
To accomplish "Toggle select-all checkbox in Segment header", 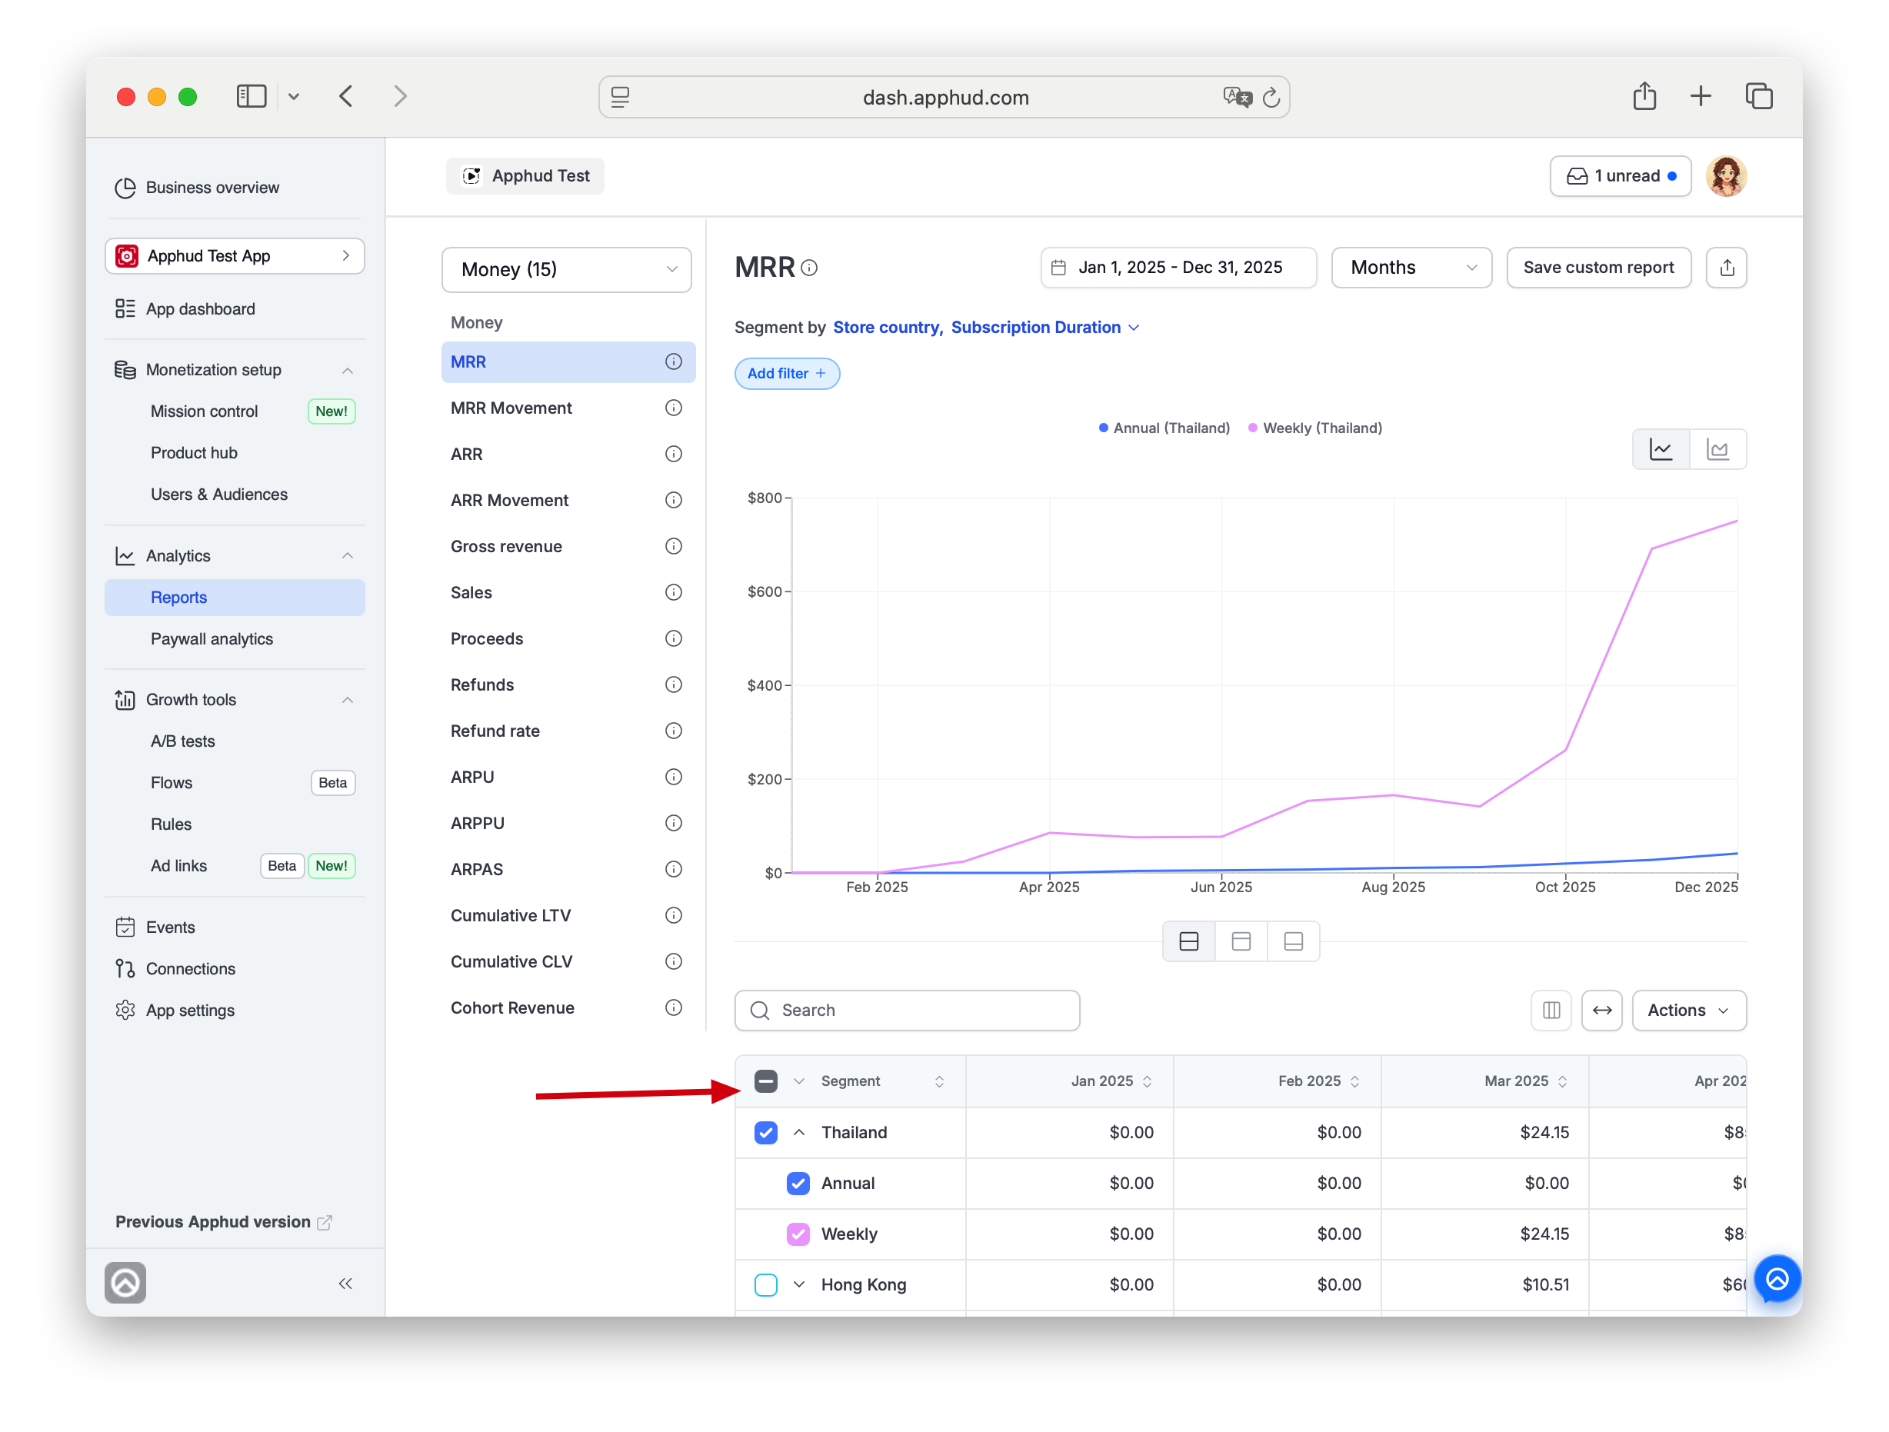I will click(766, 1081).
